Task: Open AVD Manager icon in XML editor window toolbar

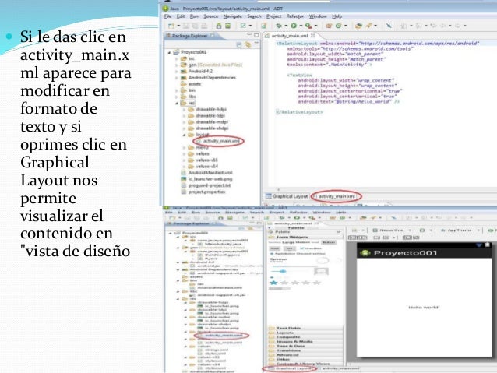Action: tap(227, 26)
